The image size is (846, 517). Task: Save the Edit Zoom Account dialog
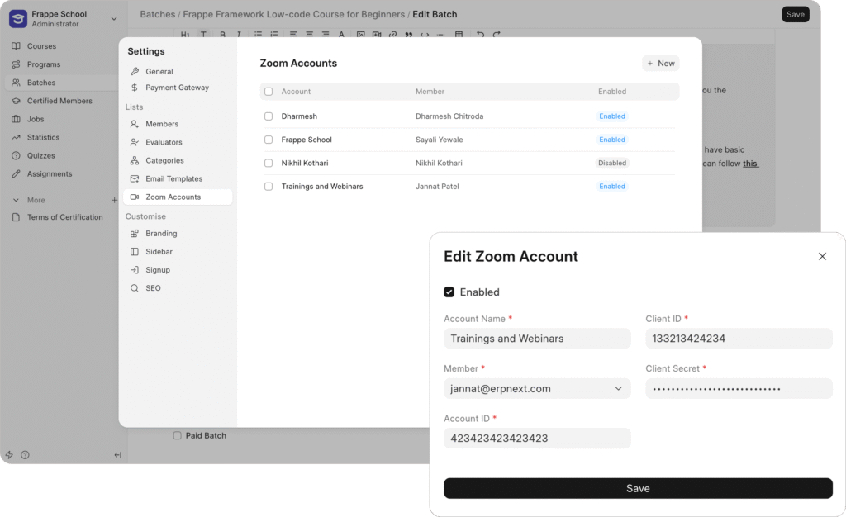638,488
